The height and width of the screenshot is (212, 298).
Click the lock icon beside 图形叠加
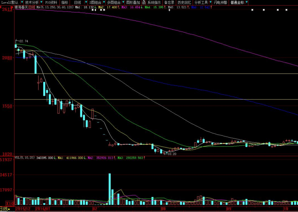tap(144, 2)
